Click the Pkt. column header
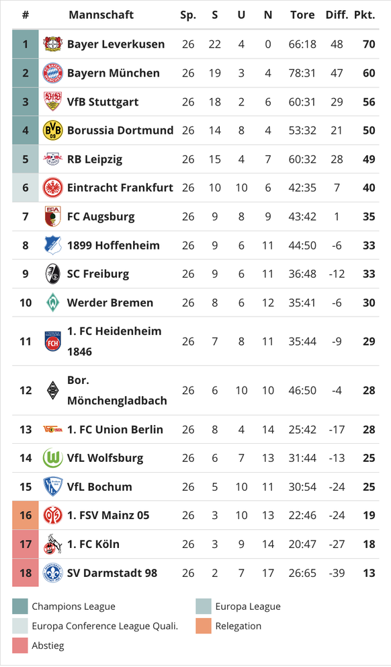 (x=365, y=15)
